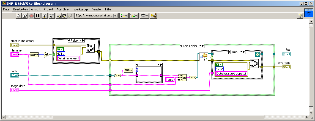Click the vertical scrollbar down arrow

pyautogui.click(x=311, y=113)
